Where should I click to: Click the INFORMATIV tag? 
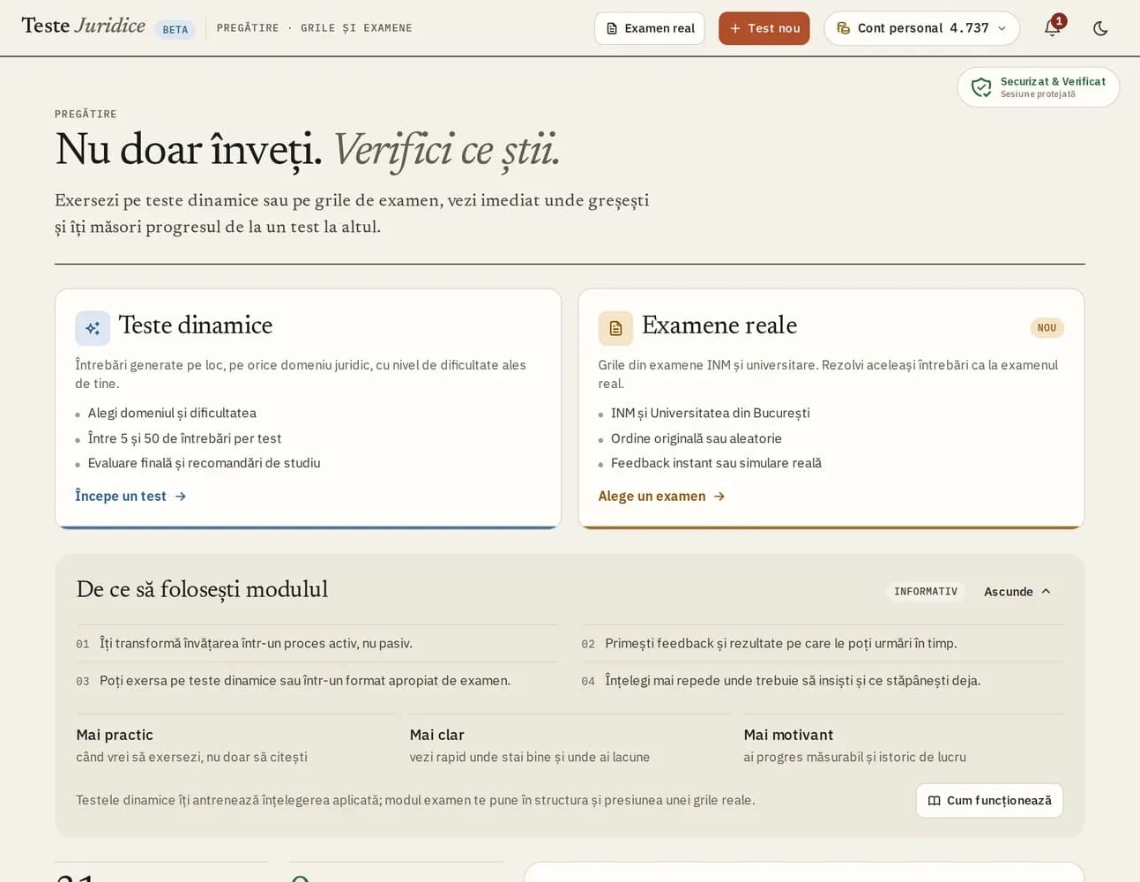click(926, 592)
